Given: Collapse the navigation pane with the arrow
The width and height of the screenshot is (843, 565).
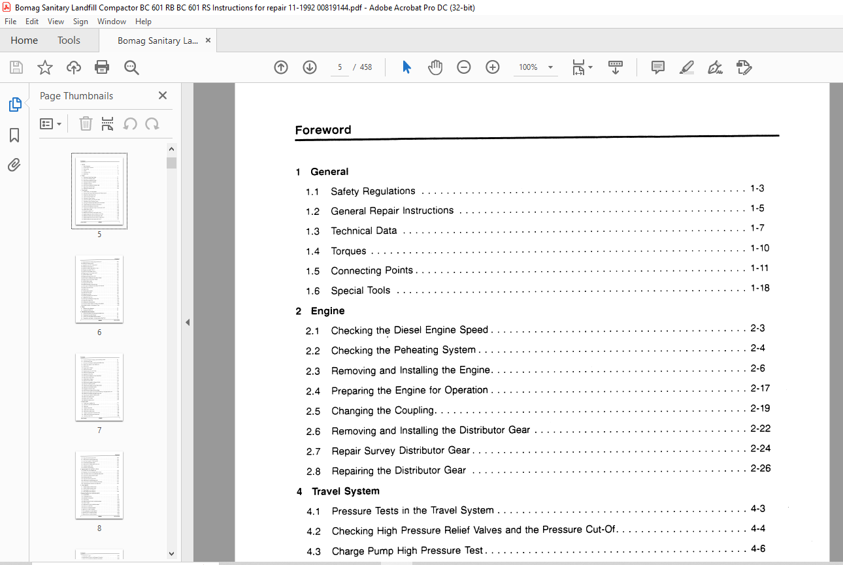Looking at the screenshot, I should [188, 322].
